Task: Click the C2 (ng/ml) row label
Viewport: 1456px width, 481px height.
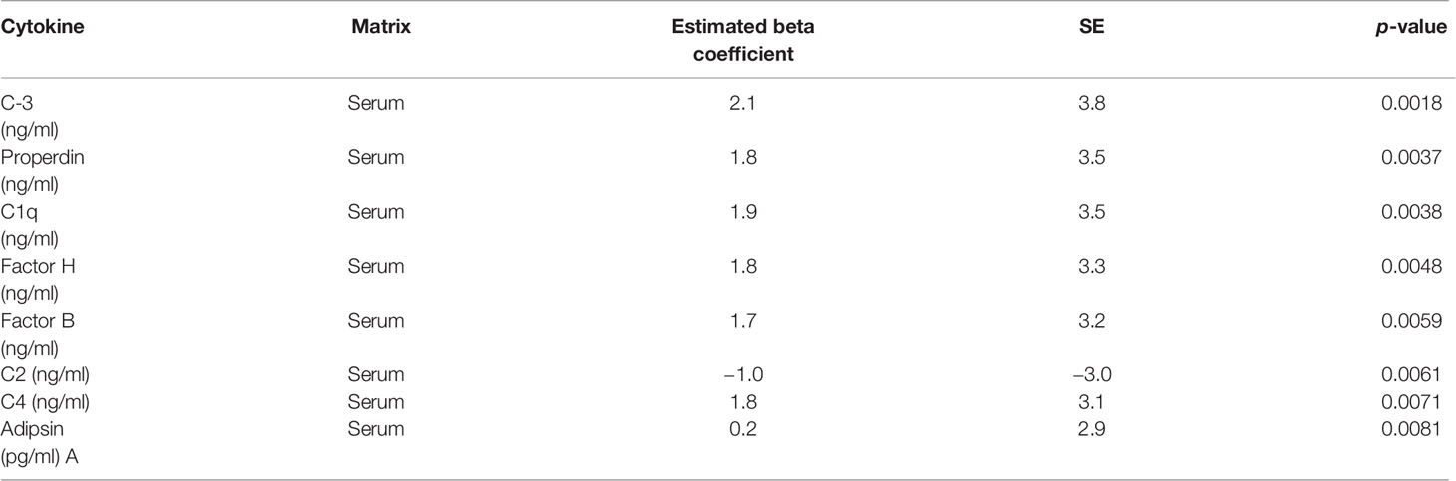Action: (x=39, y=375)
